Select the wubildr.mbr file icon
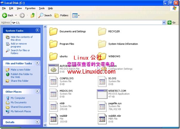Image resolution: width=180 pixels, height=129 pixels. coord(102,119)
